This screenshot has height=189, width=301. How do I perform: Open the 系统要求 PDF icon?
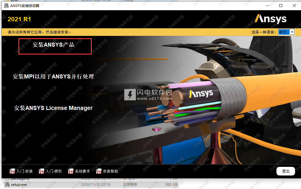[70, 171]
